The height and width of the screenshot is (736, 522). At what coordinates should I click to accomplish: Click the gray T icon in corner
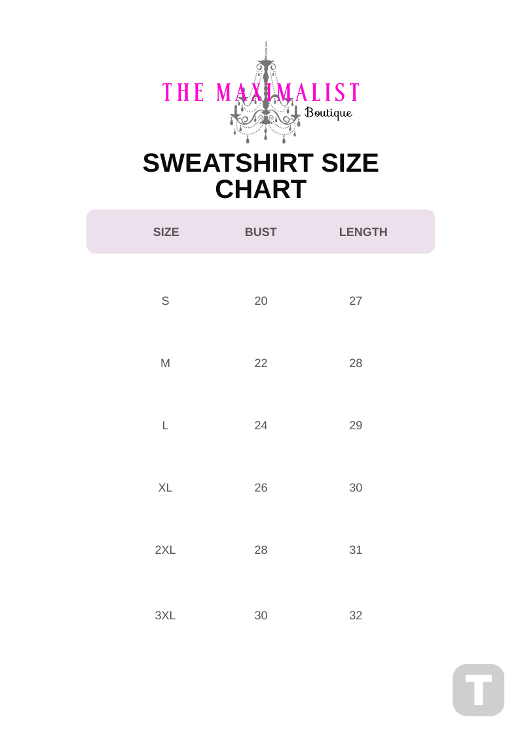click(478, 689)
